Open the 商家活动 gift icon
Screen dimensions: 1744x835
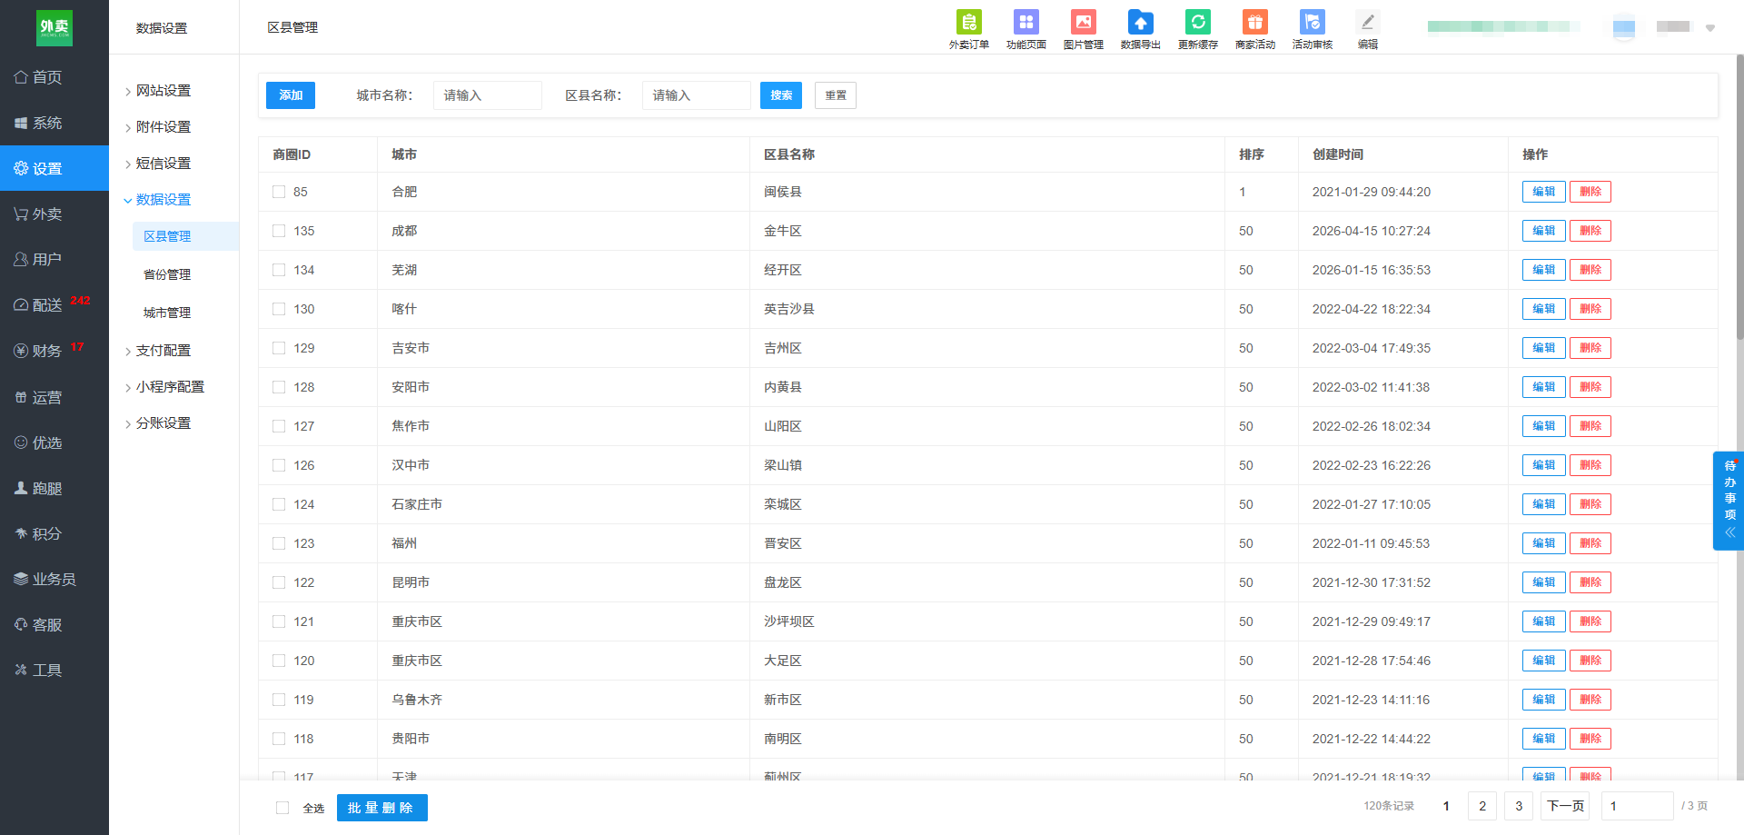1254,30
